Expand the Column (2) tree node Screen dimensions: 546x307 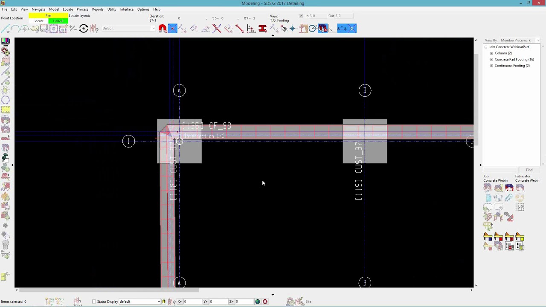(x=491, y=53)
